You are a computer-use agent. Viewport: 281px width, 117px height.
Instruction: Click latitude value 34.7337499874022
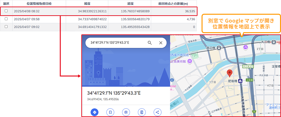[92, 19]
